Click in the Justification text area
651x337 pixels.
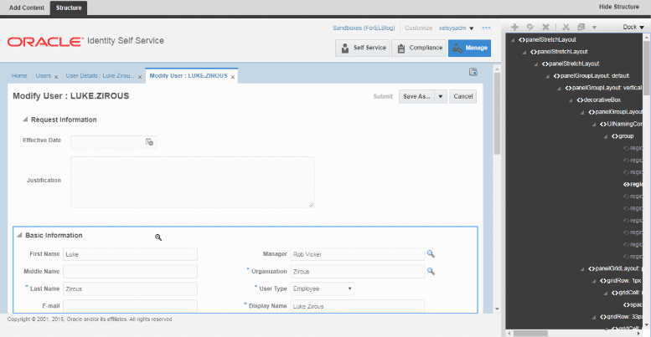(193, 182)
